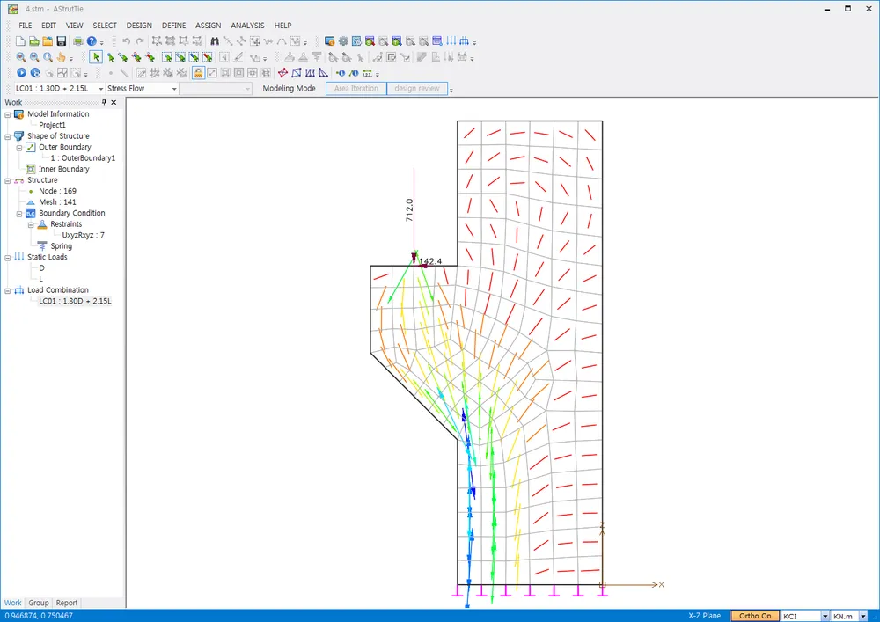Select UxyzRxyz : 7 restraint item

(83, 235)
